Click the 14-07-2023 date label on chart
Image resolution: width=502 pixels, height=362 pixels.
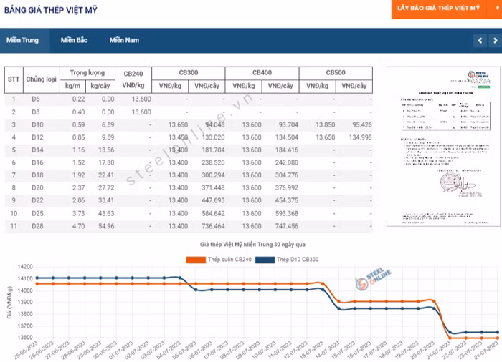coord(327,351)
